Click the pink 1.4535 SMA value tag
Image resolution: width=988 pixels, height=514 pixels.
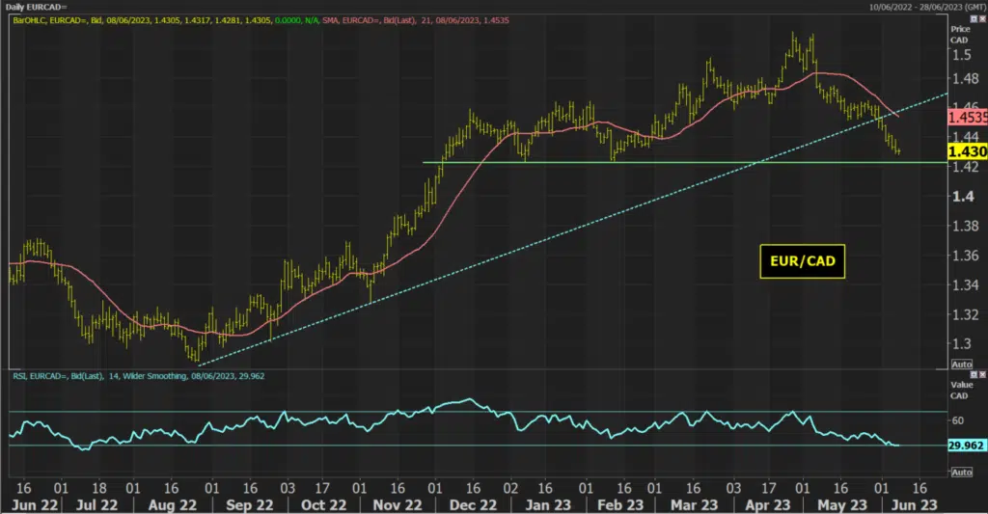tap(967, 118)
